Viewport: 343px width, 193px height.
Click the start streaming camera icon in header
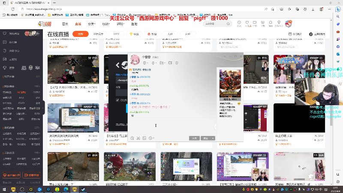pyautogui.click(x=255, y=22)
